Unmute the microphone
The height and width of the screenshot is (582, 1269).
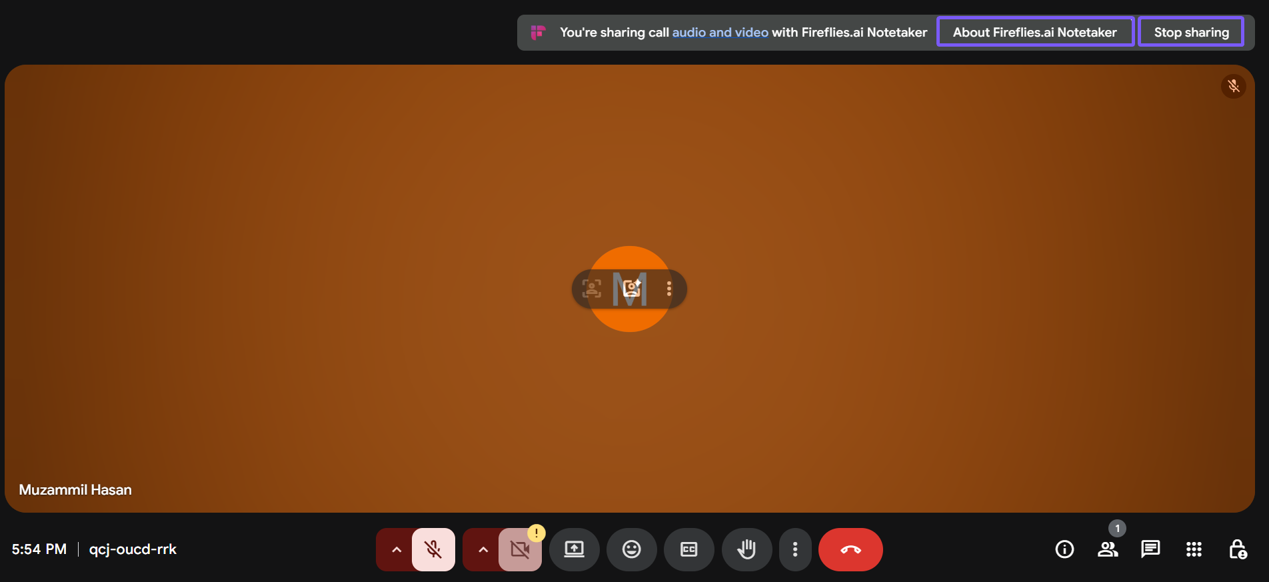click(x=433, y=549)
